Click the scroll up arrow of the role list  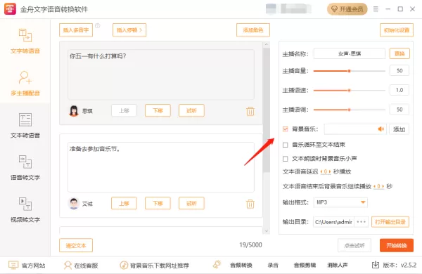coord(267,44)
